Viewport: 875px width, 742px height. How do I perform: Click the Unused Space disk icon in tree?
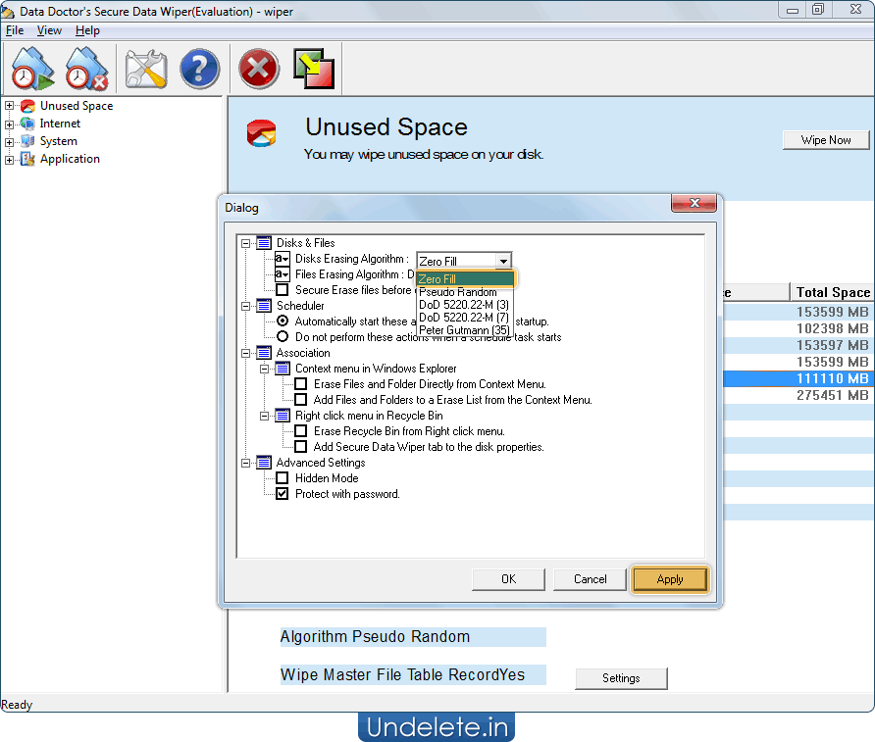[x=27, y=106]
